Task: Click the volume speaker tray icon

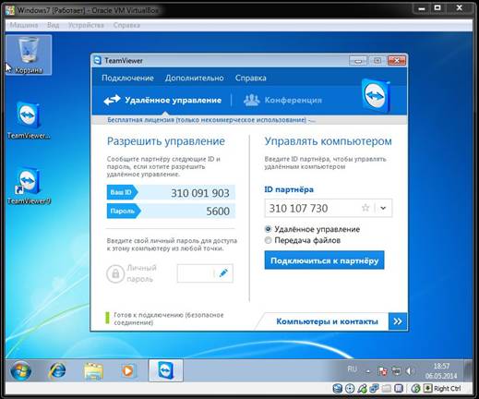Action: coord(410,371)
